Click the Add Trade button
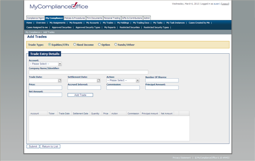 (80, 95)
